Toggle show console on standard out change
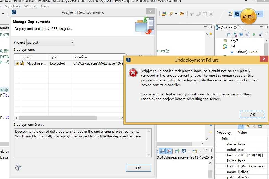 162,151
